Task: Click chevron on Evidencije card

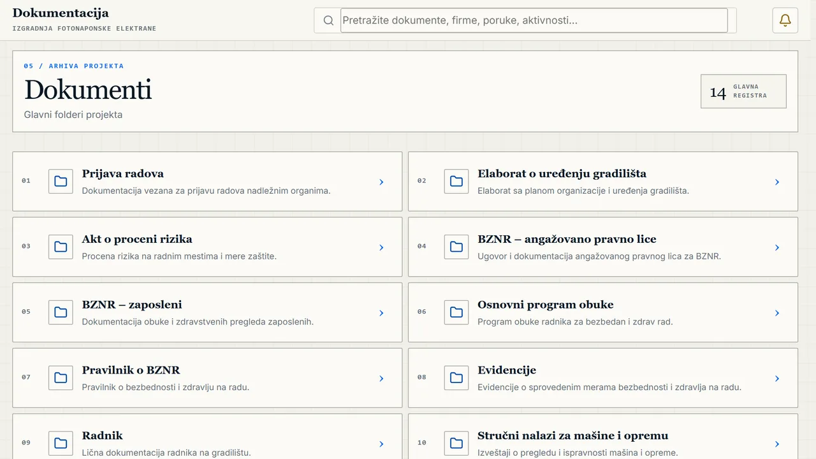Action: click(x=777, y=378)
